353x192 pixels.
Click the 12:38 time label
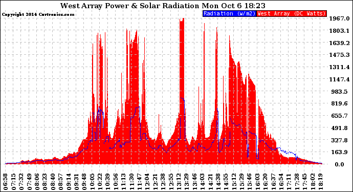pyautogui.click(x=163, y=182)
